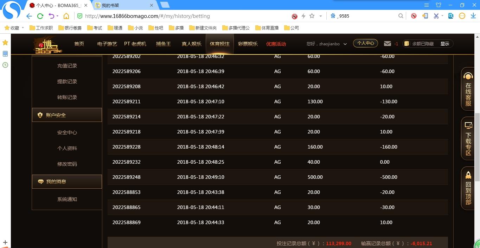Open 捕鱼王 menu
The image size is (480, 248).
(164, 44)
